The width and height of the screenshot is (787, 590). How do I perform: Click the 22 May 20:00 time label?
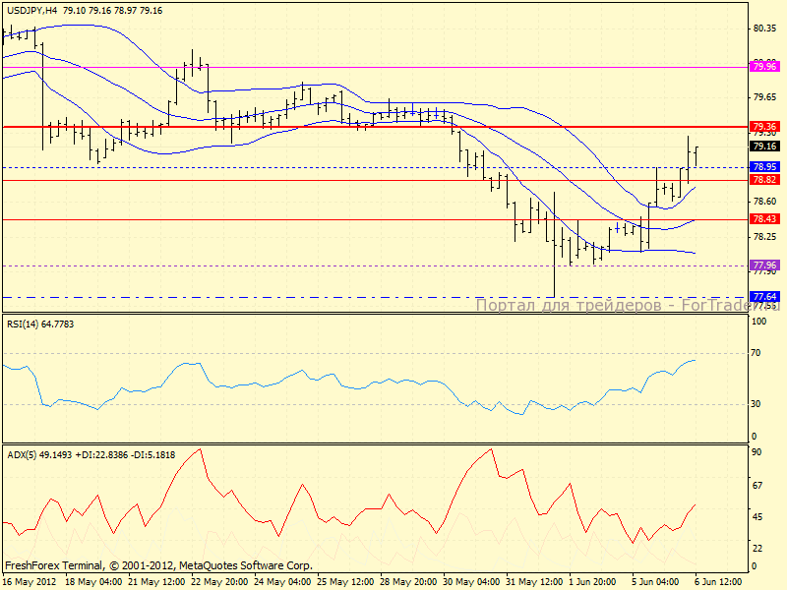218,582
